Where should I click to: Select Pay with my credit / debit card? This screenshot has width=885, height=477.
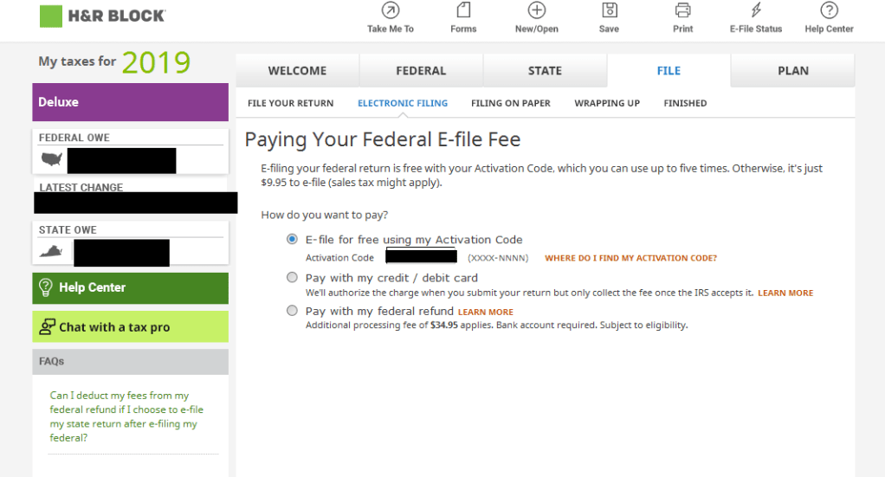[292, 278]
